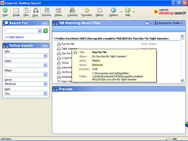
Task: Switch to Files search
Action: pos(26,12)
